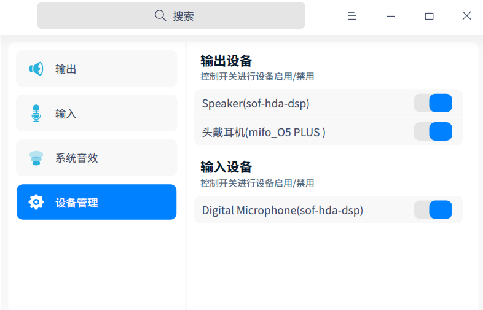This screenshot has width=483, height=310.
Task: Open the hamburger main menu
Action: 352,16
